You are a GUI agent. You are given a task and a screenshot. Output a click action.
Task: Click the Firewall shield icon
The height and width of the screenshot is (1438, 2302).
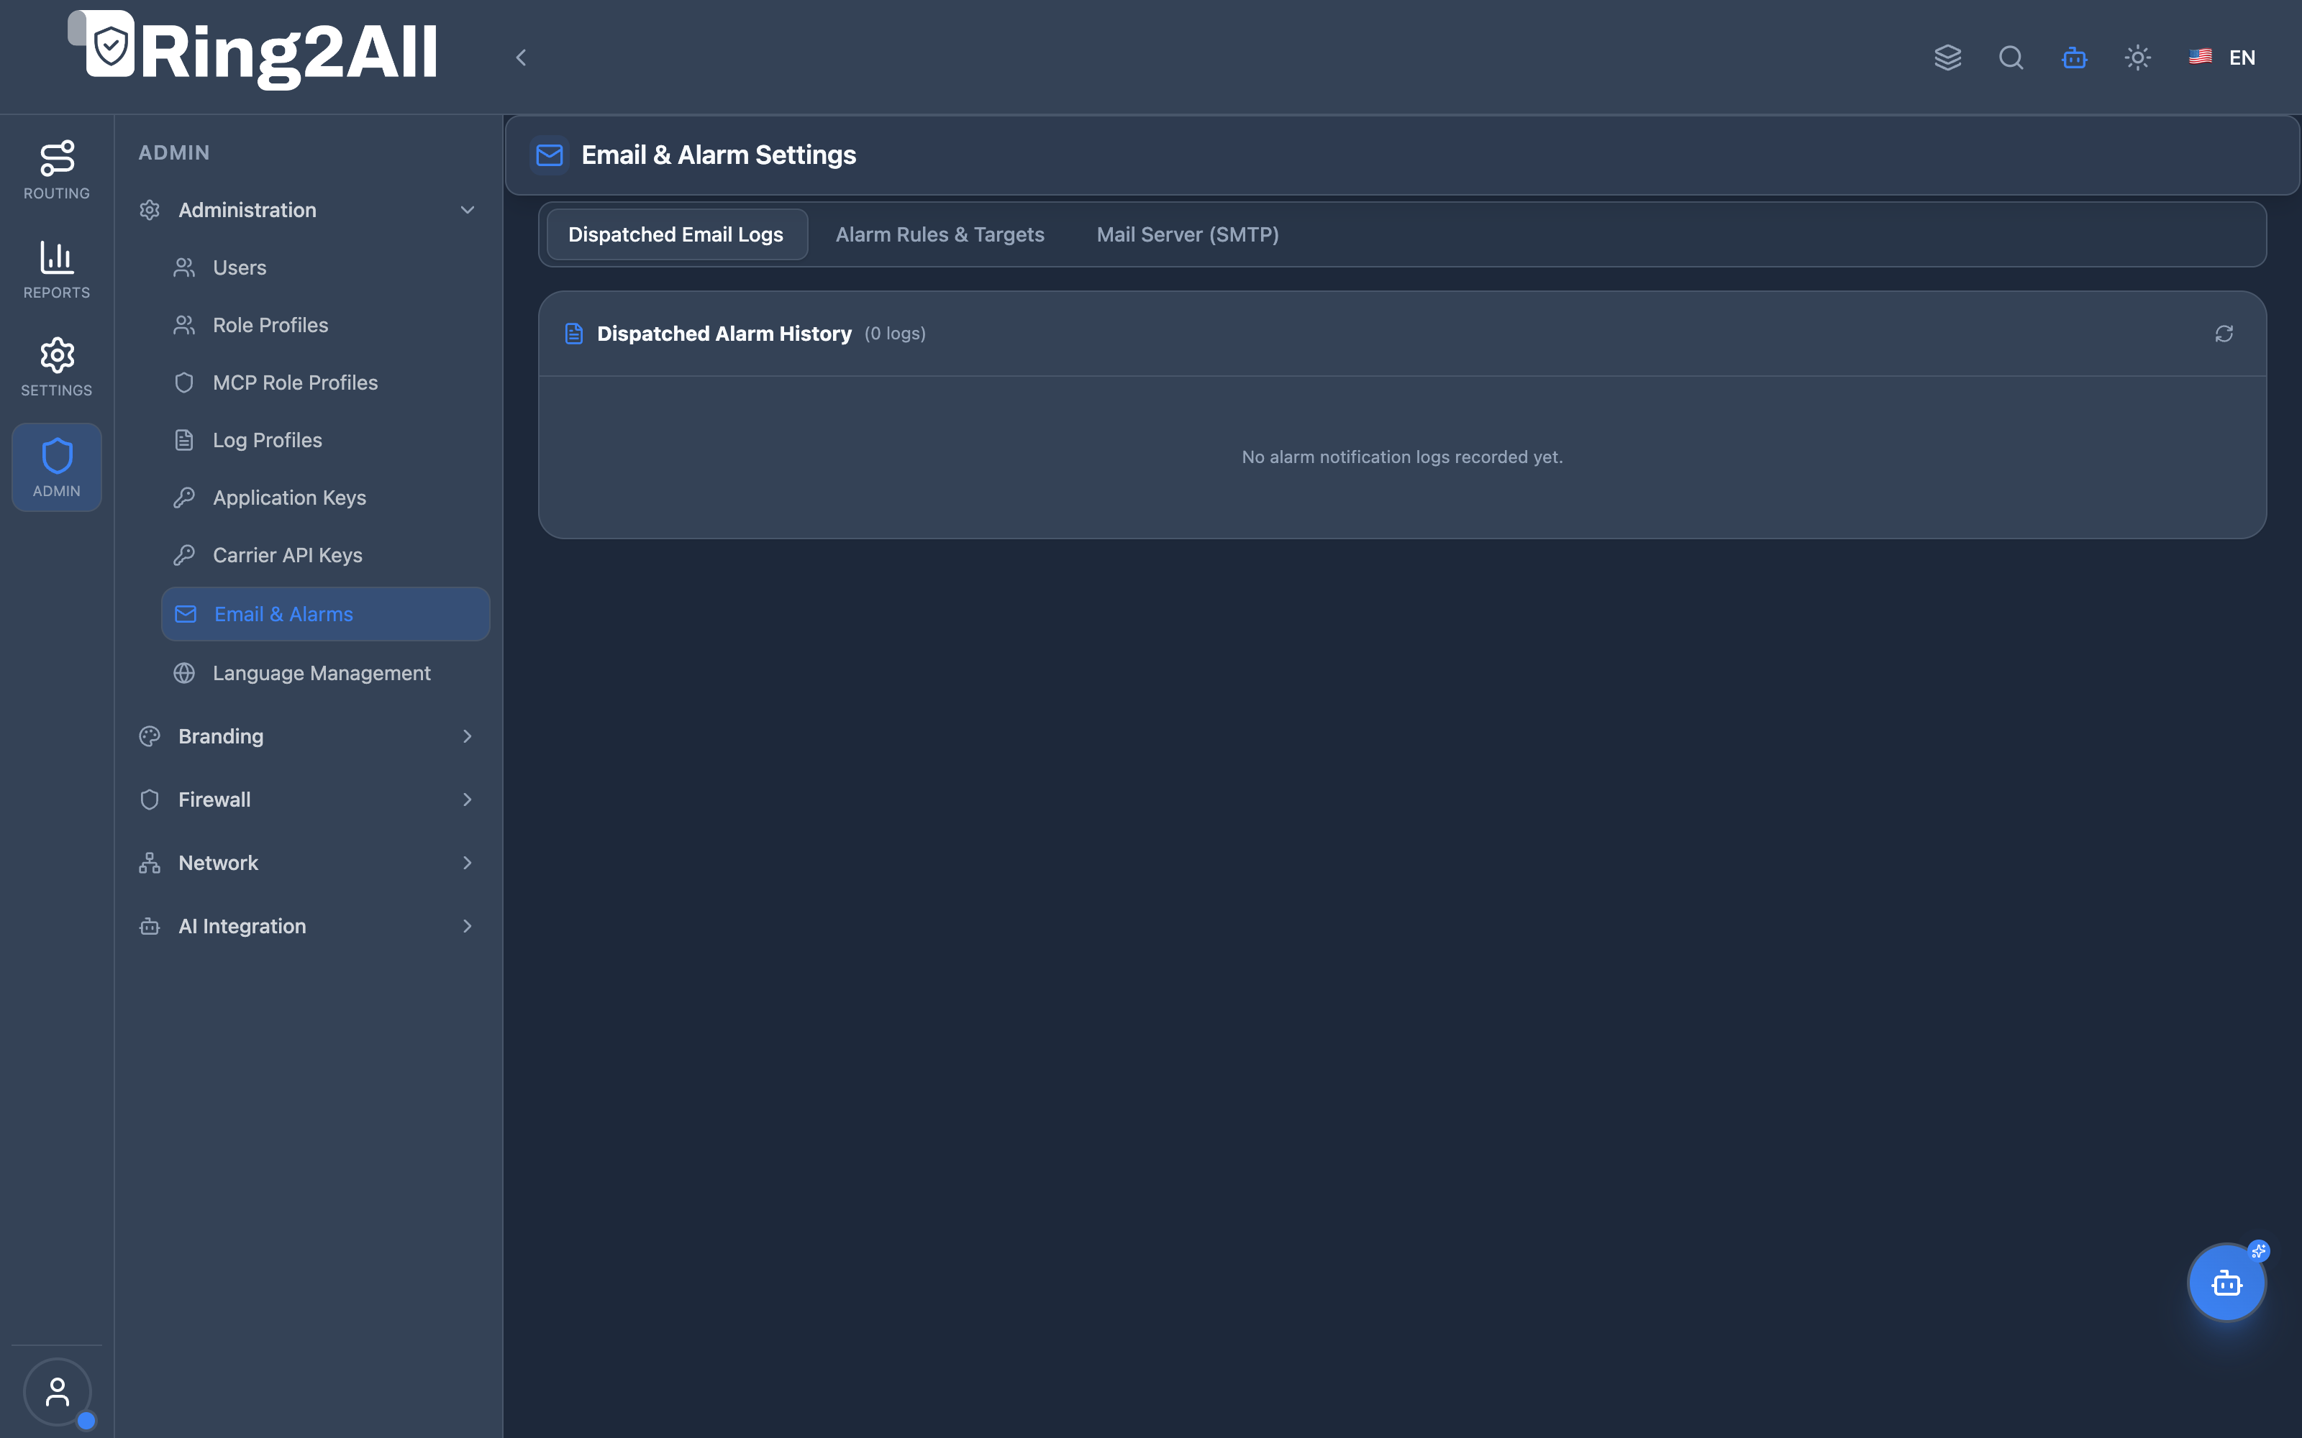click(150, 800)
